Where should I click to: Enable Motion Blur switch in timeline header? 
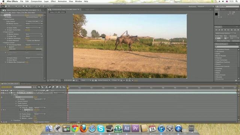click(53, 87)
